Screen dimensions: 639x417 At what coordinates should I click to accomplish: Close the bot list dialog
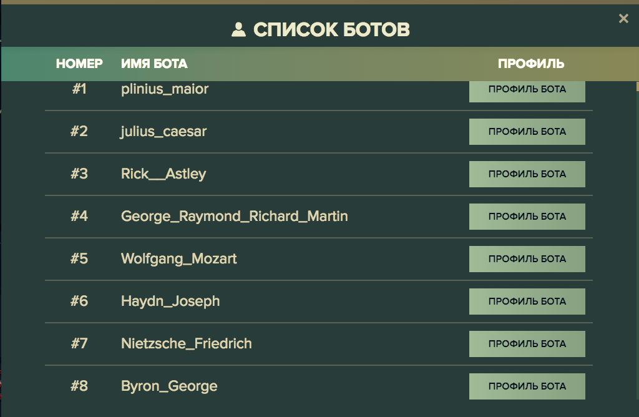[623, 18]
